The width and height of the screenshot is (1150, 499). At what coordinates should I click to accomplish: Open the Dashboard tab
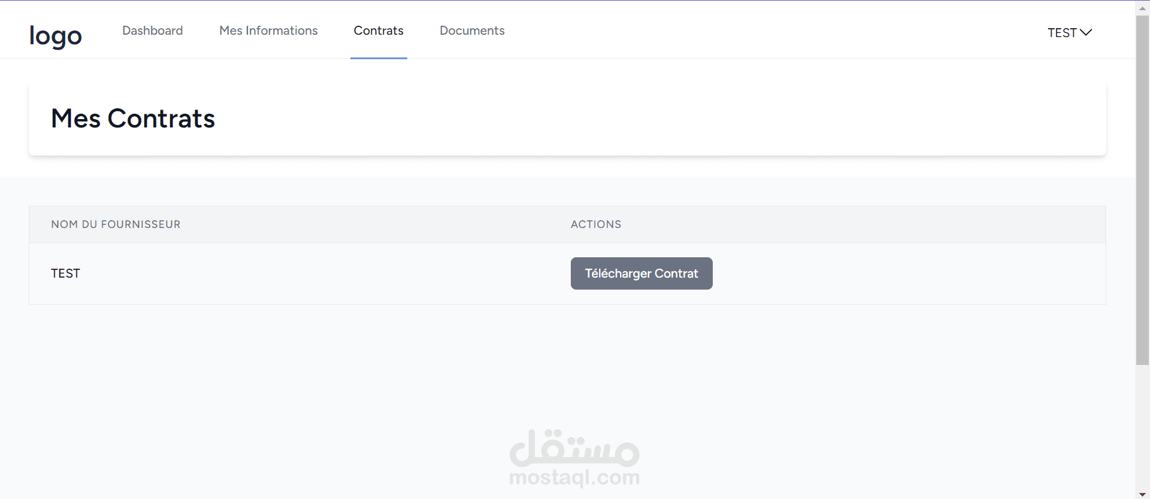click(153, 31)
